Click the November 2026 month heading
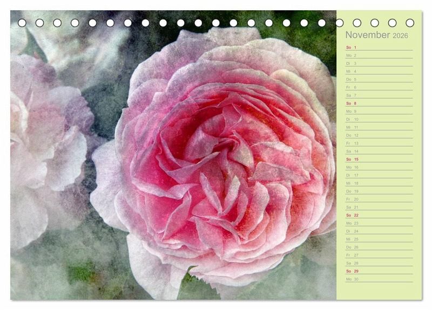Viewport: 432px width, 310px height. 377,35
